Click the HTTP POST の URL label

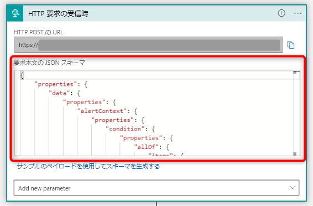tap(39, 32)
